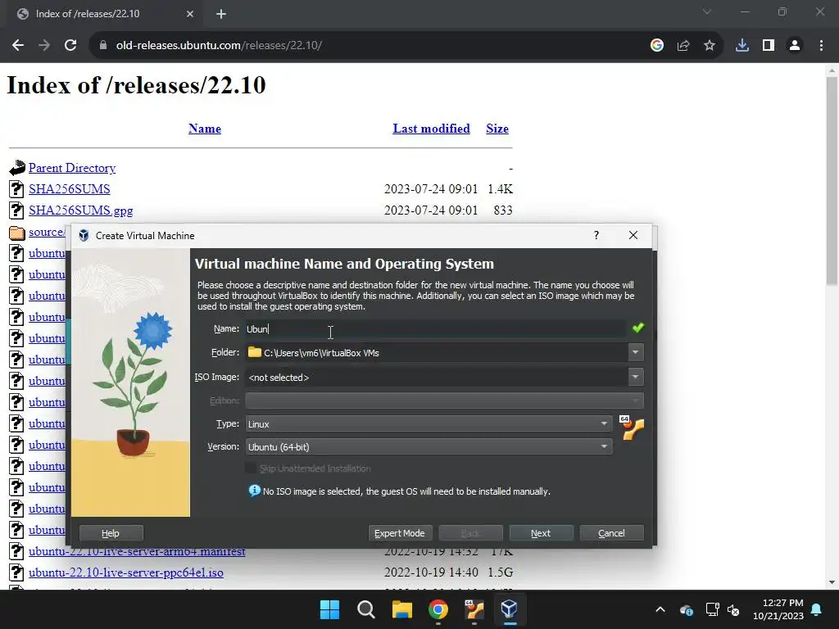Click the volume muted tray icon

pos(733,609)
